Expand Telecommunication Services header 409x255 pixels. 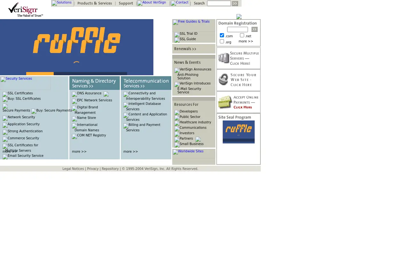(x=146, y=83)
